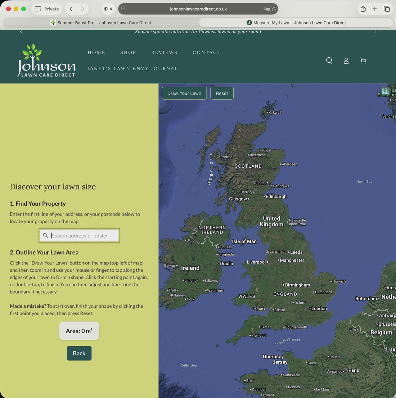Click the Edinburgh label on the map

coord(276,196)
